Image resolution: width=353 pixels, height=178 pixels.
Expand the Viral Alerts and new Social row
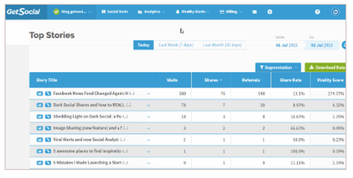(x=149, y=140)
